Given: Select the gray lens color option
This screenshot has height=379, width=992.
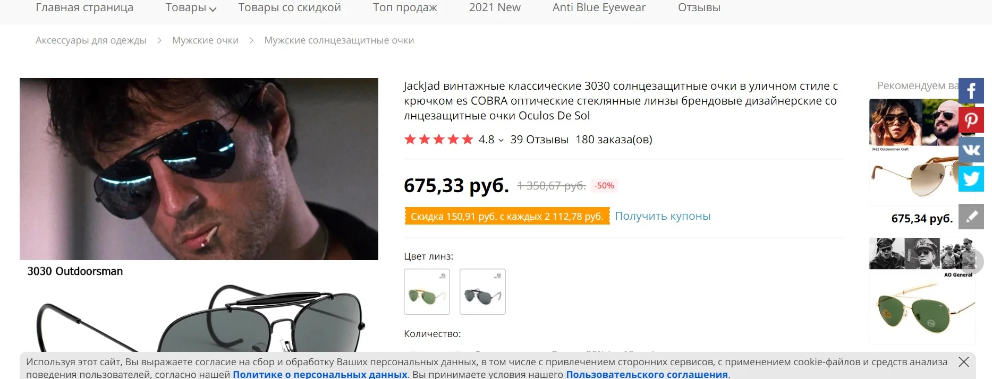Looking at the screenshot, I should (x=482, y=291).
